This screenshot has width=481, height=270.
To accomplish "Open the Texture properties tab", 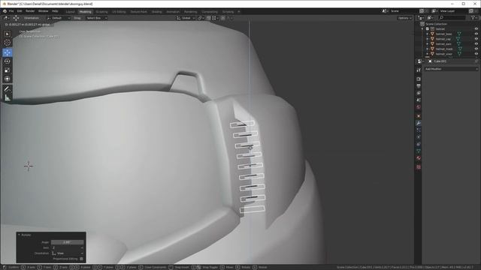I will coord(419,167).
